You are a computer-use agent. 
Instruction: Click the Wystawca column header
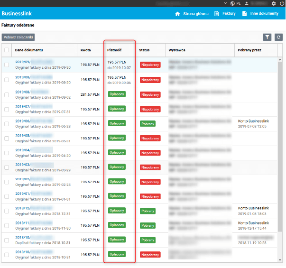(177, 50)
